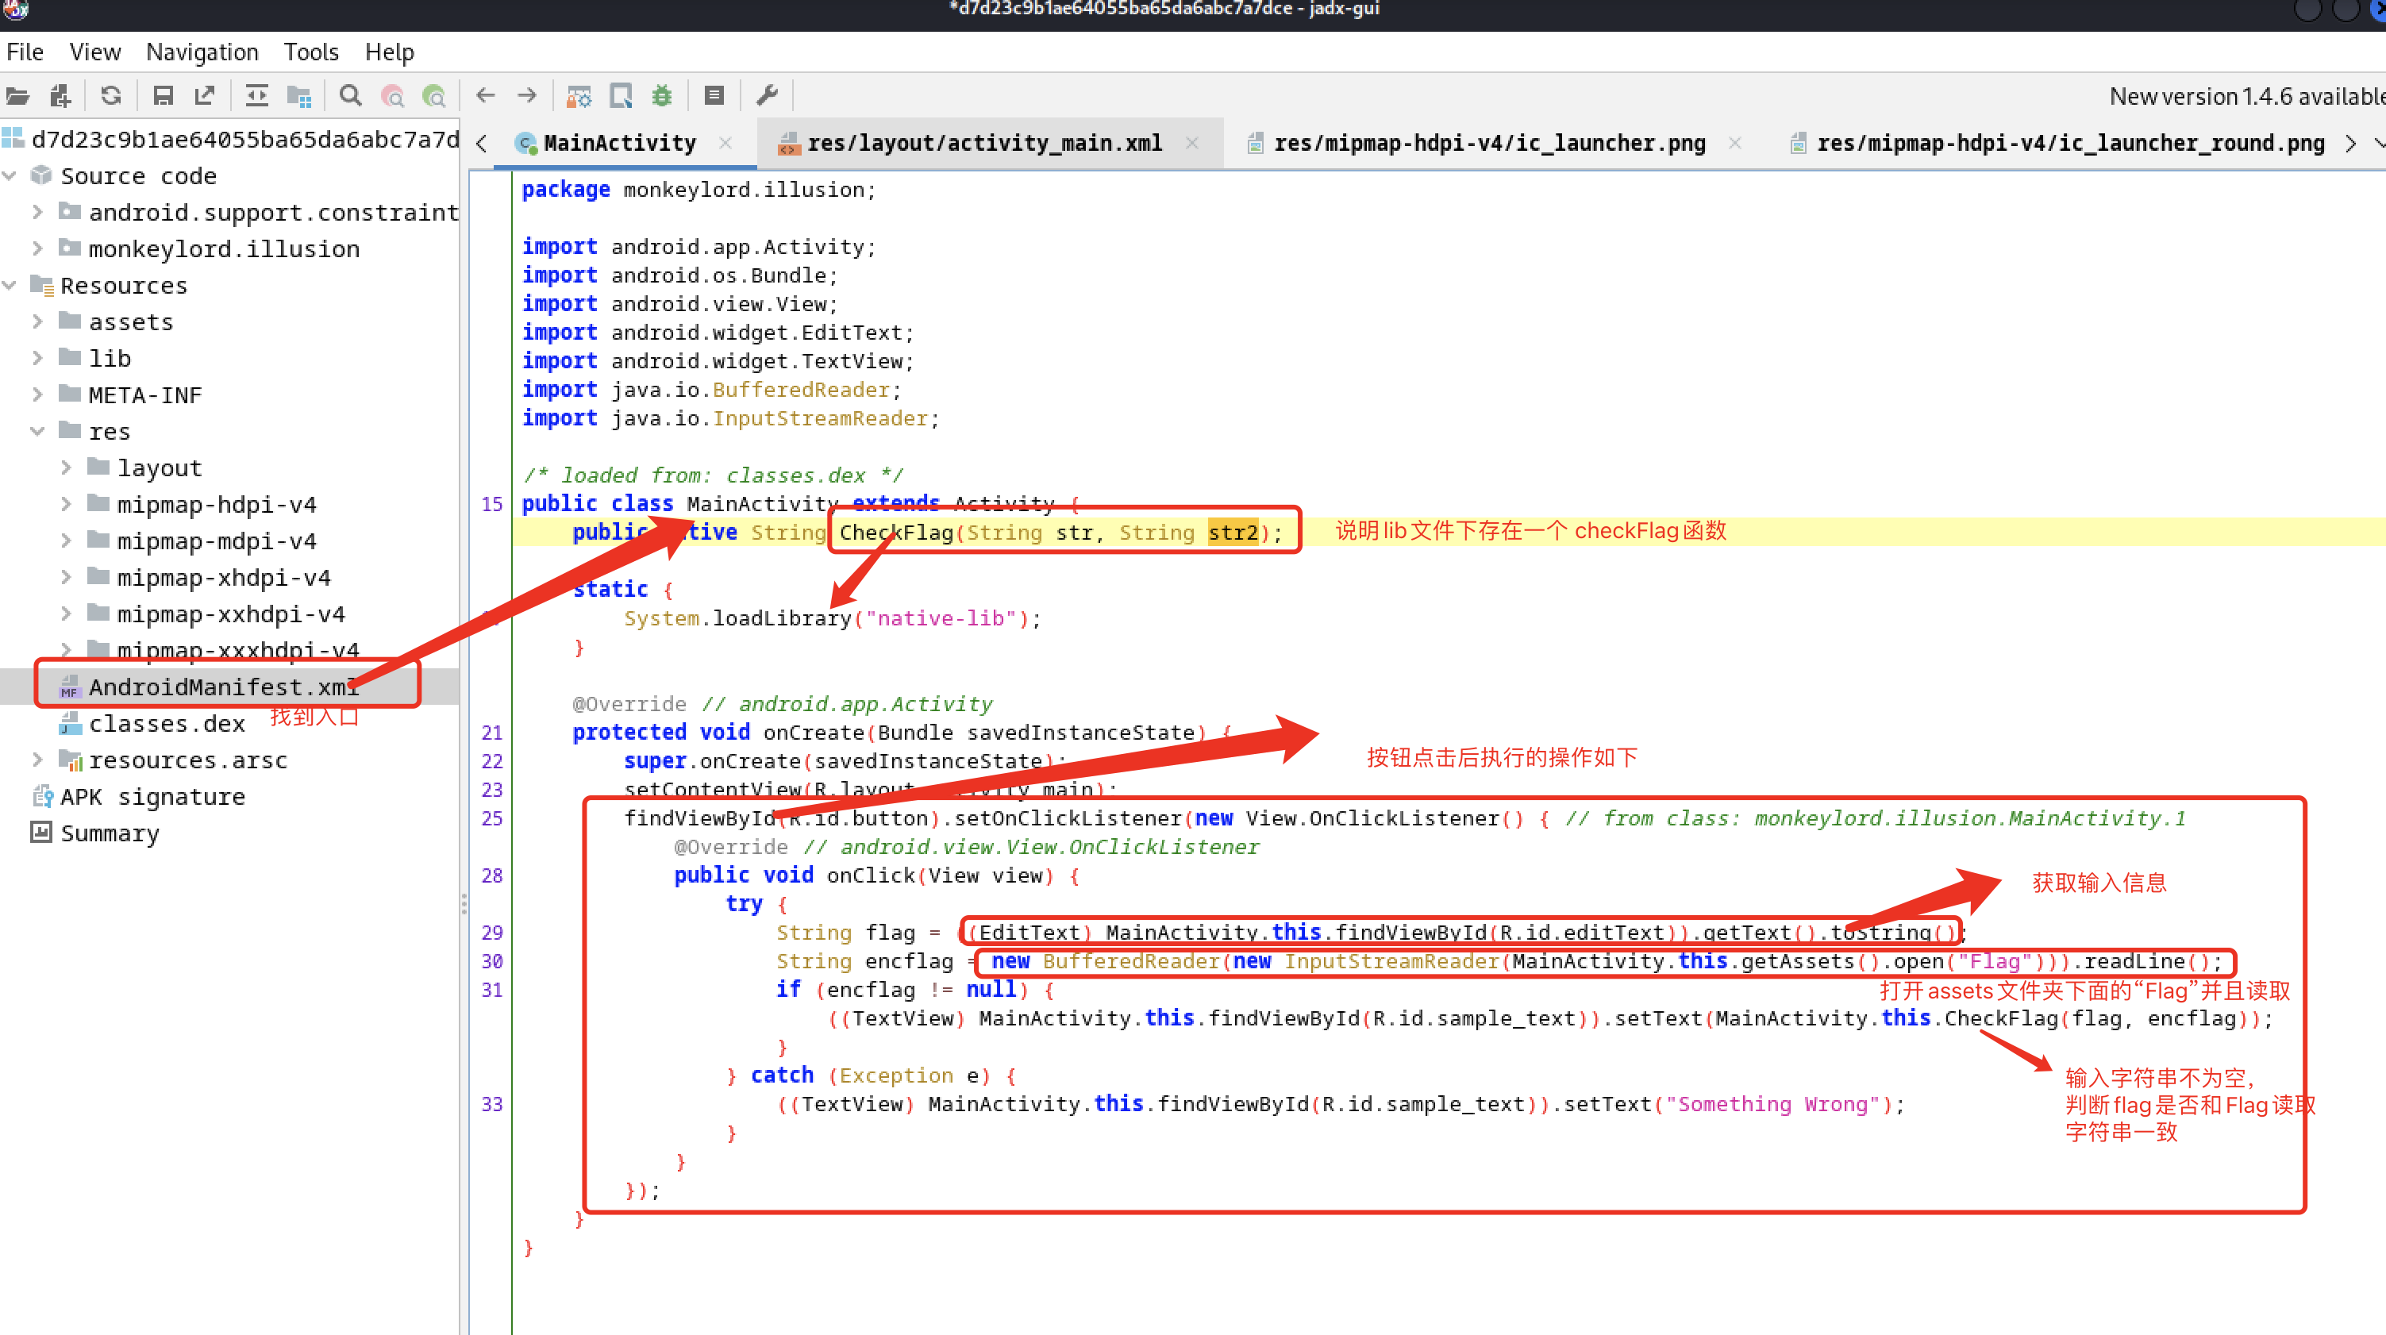Toggle the flatten packages button

299,95
